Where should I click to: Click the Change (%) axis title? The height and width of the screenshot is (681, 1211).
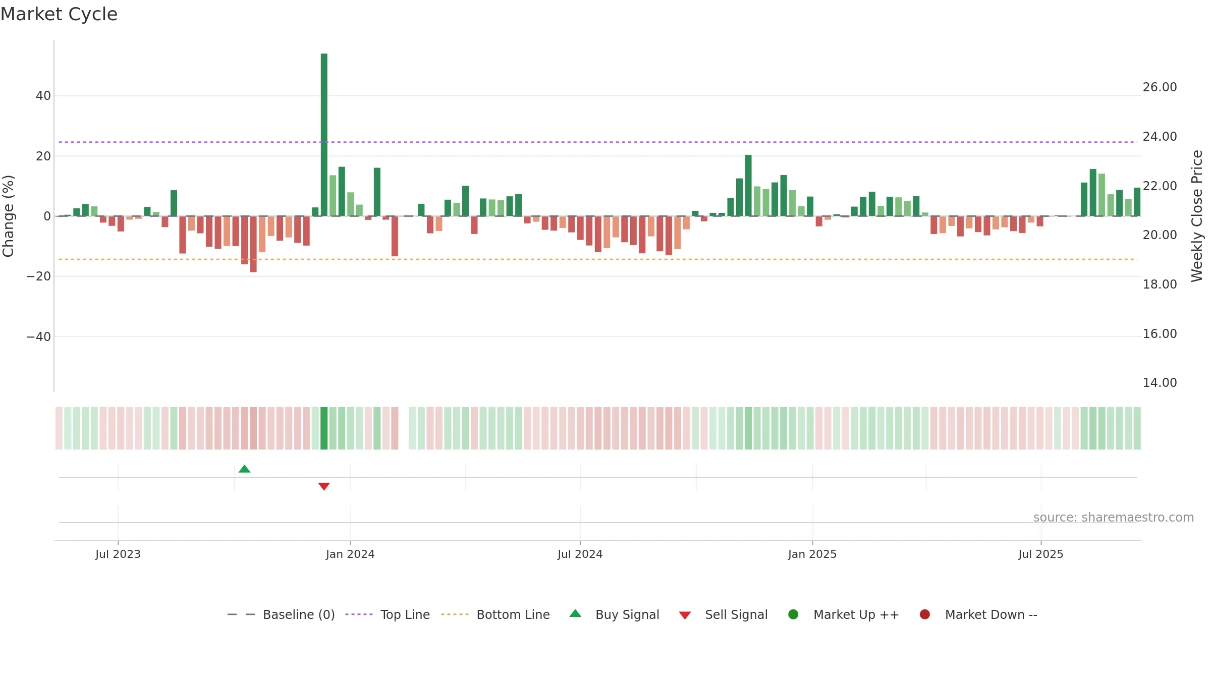tap(8, 216)
